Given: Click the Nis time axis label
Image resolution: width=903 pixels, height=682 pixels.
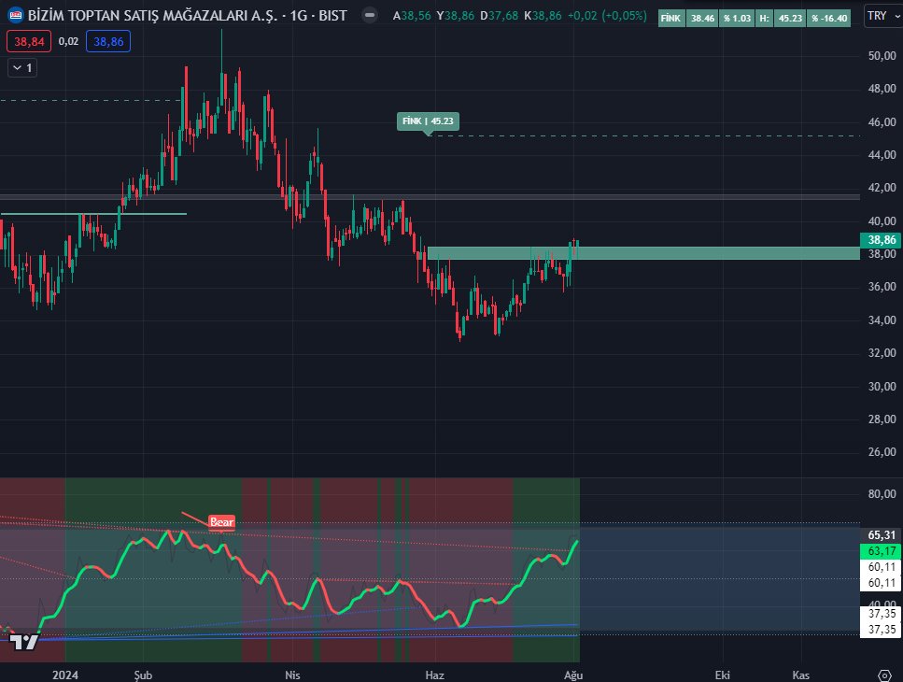Looking at the screenshot, I should coord(292,675).
